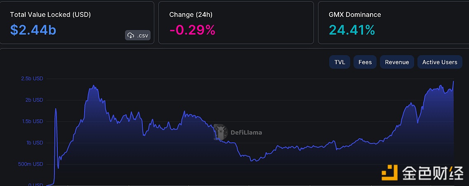Viewport: 469px width, 186px height.
Task: Click the 500m USD axis label
Action: point(31,164)
